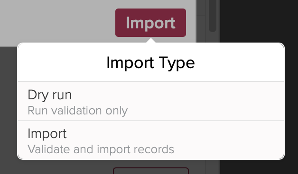Click the 'Run validation only' description text
Screen dimensions: 298x174
(77, 111)
